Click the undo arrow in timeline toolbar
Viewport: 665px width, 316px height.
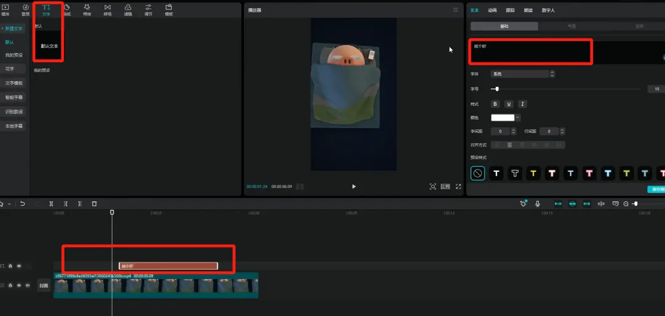(x=23, y=204)
